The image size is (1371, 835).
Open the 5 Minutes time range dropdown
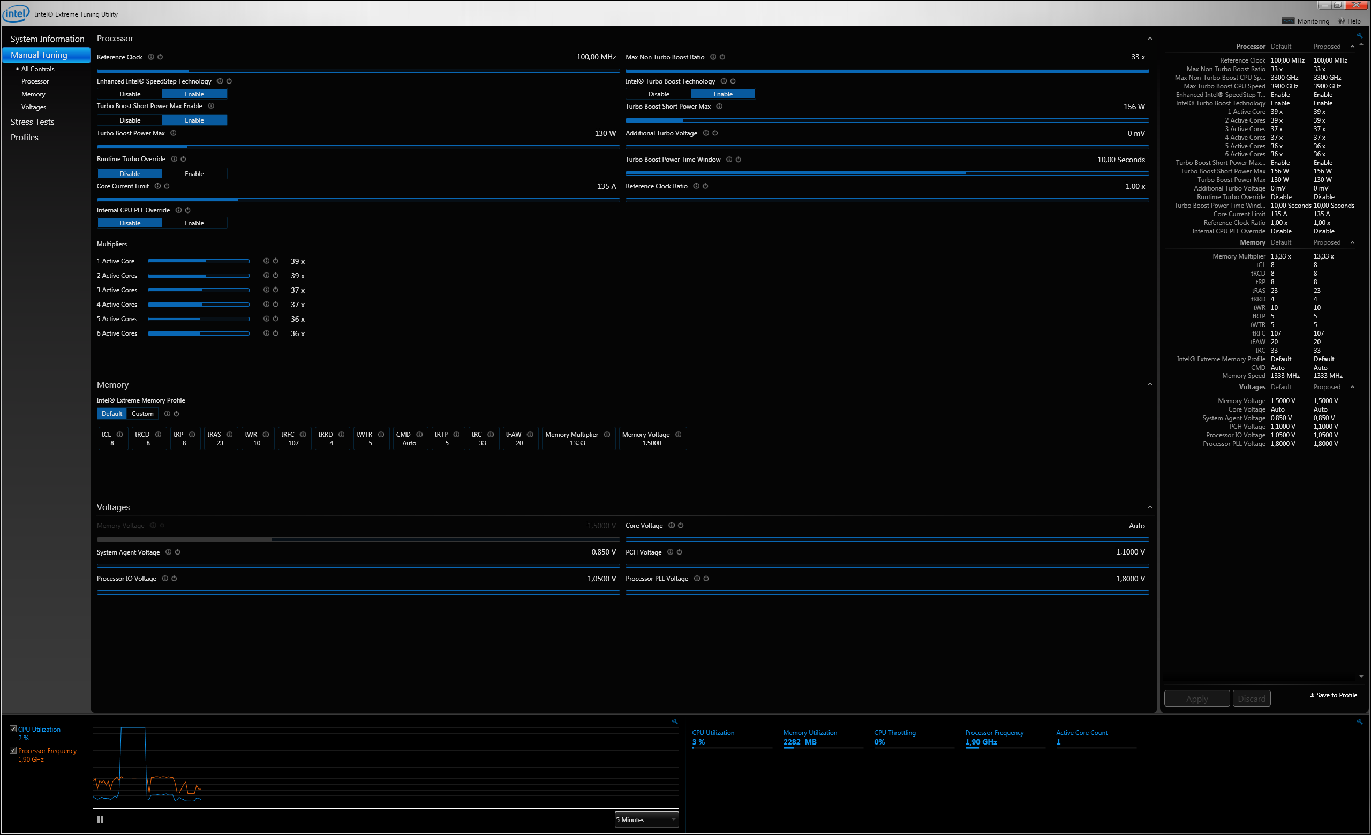pyautogui.click(x=646, y=819)
